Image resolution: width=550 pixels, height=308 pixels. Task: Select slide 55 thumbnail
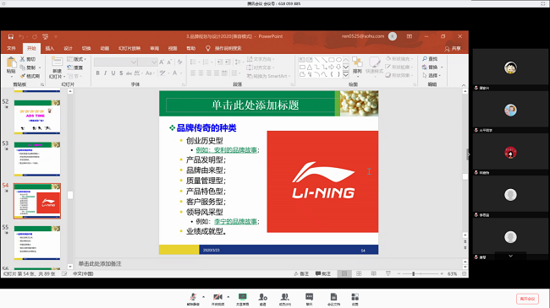pyautogui.click(x=37, y=243)
